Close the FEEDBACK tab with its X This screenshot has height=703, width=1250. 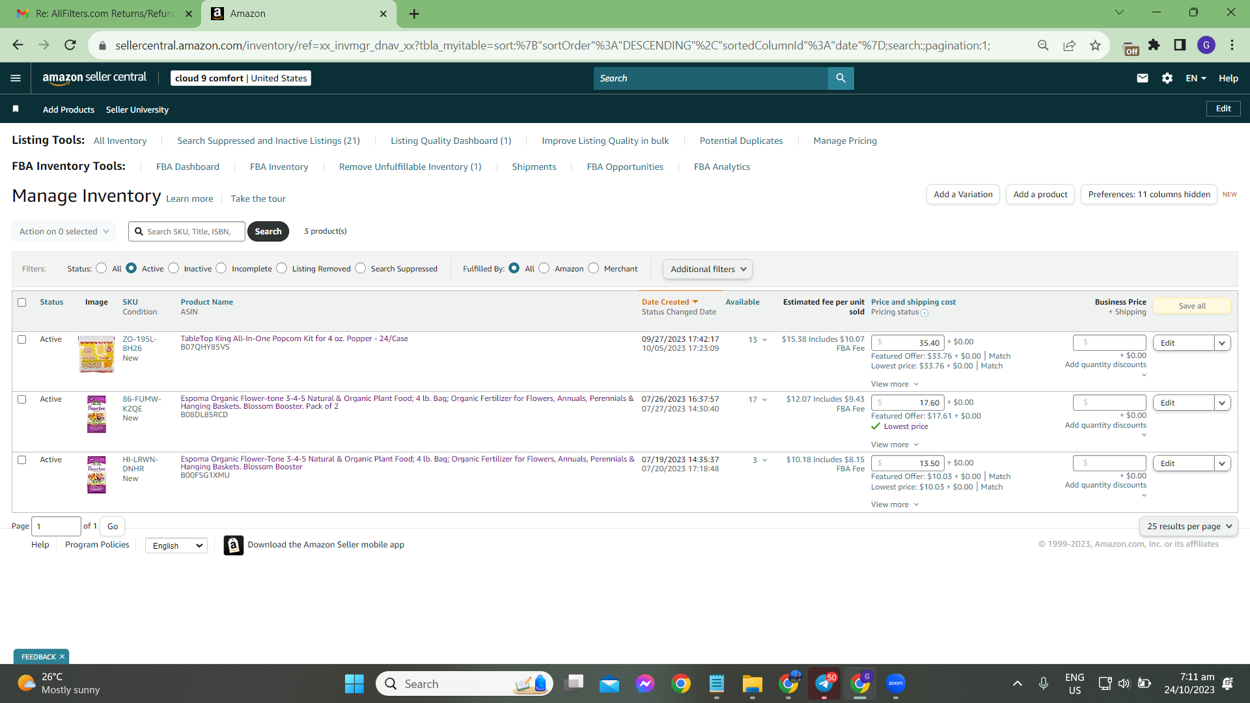pos(62,657)
